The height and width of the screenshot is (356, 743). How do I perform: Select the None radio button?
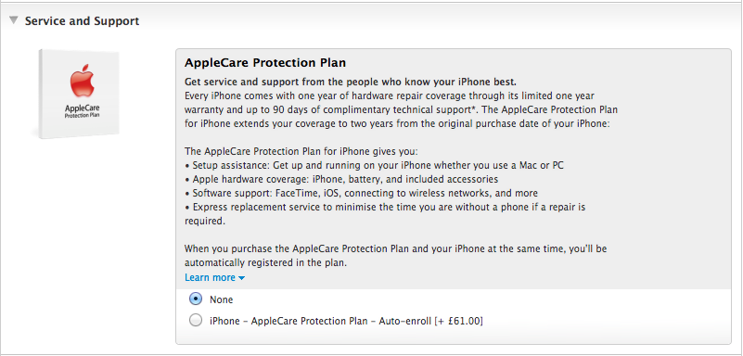pos(195,299)
